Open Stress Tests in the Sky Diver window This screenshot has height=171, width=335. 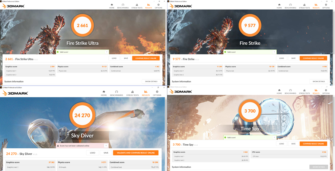133,93
